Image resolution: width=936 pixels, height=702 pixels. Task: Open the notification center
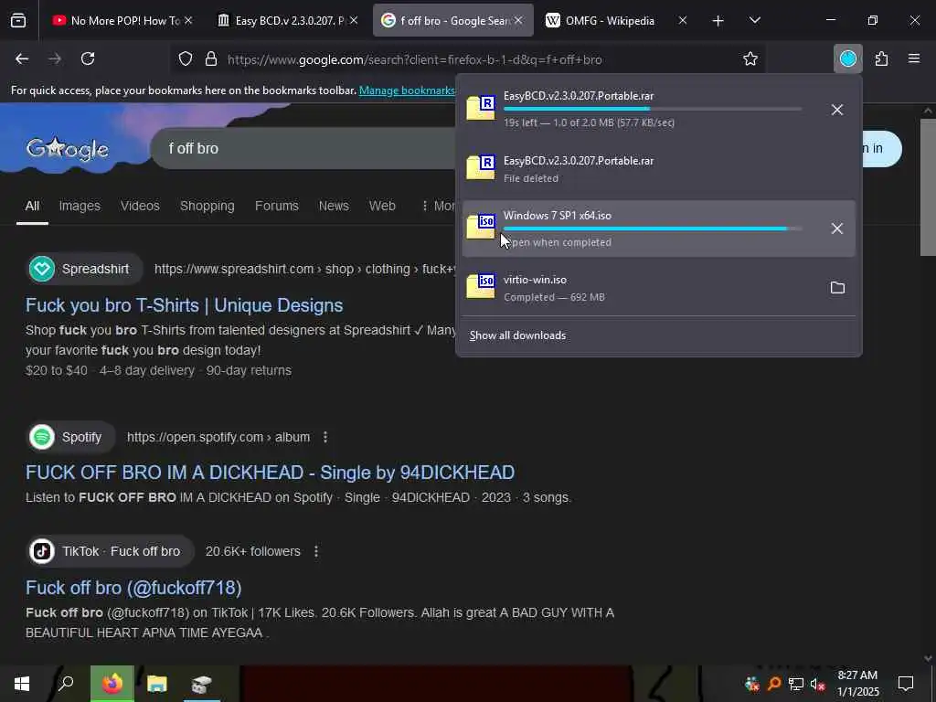[906, 684]
